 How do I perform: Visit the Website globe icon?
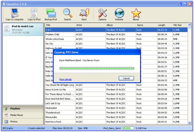[119, 14]
